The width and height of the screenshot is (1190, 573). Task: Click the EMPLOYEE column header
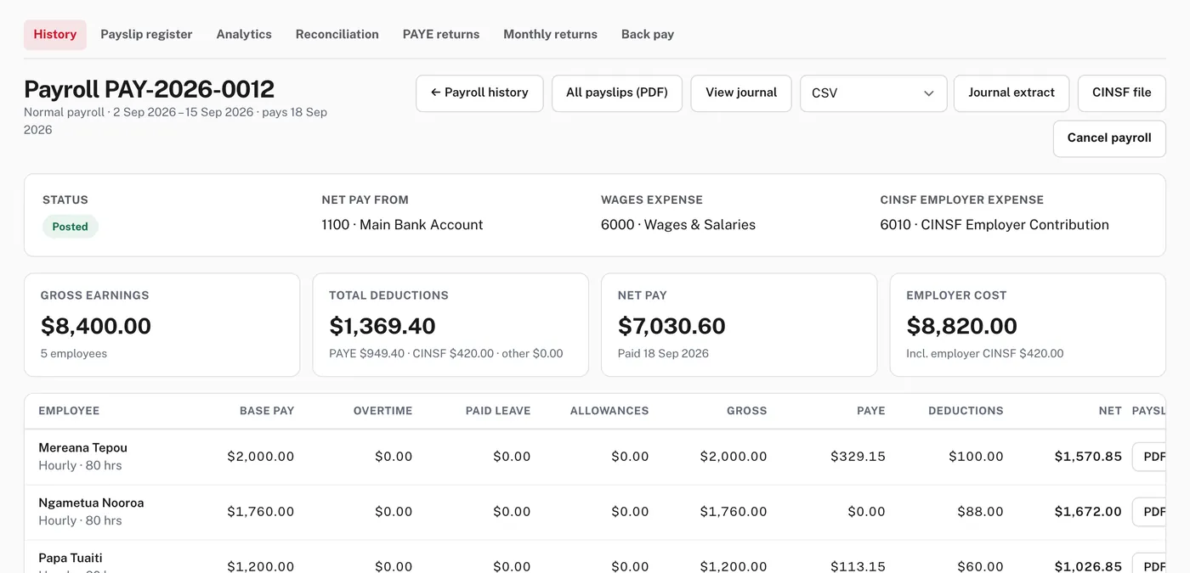click(69, 411)
